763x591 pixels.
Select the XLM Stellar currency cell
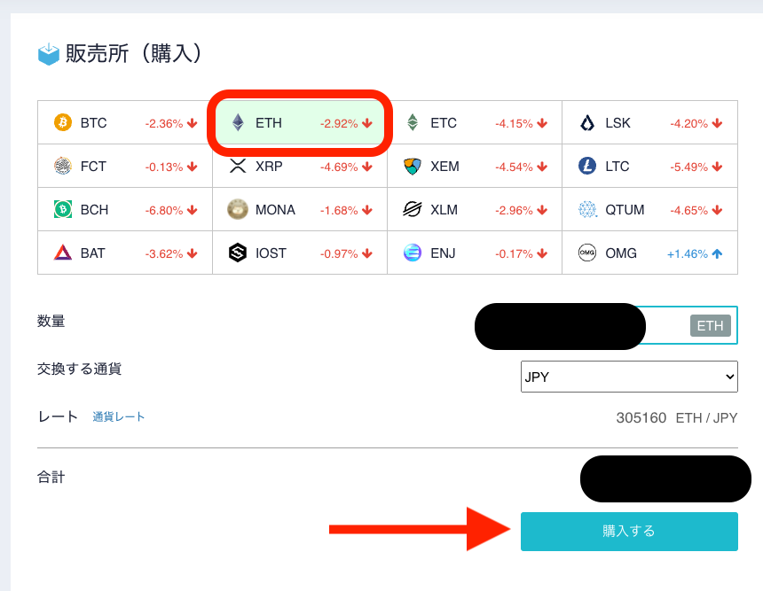tap(475, 209)
